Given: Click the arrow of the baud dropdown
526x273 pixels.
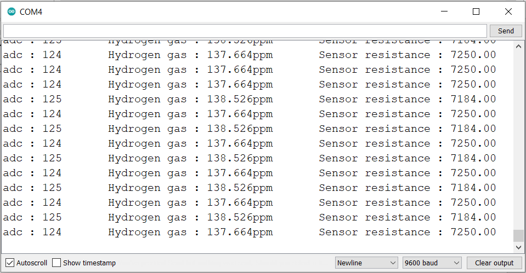Looking at the screenshot, I should tap(456, 263).
